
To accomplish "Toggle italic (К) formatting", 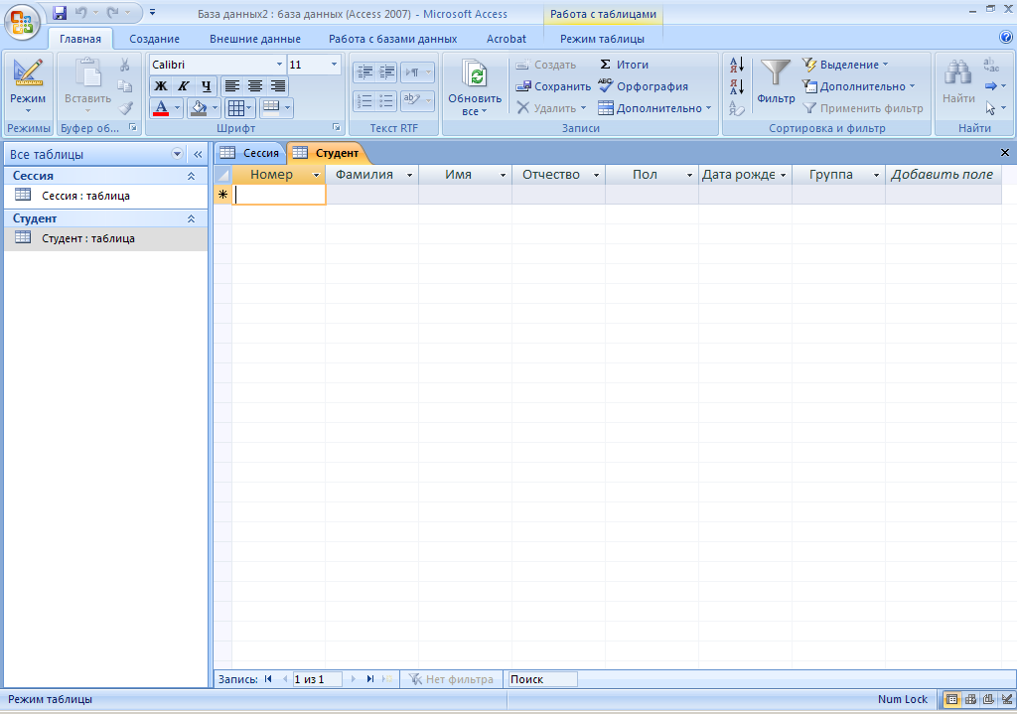I will pyautogui.click(x=184, y=85).
